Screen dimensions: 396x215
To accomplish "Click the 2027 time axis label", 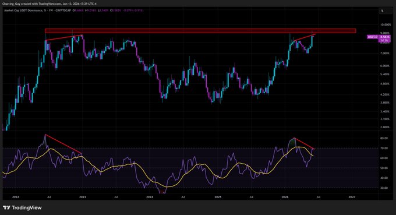I will click(352, 197).
